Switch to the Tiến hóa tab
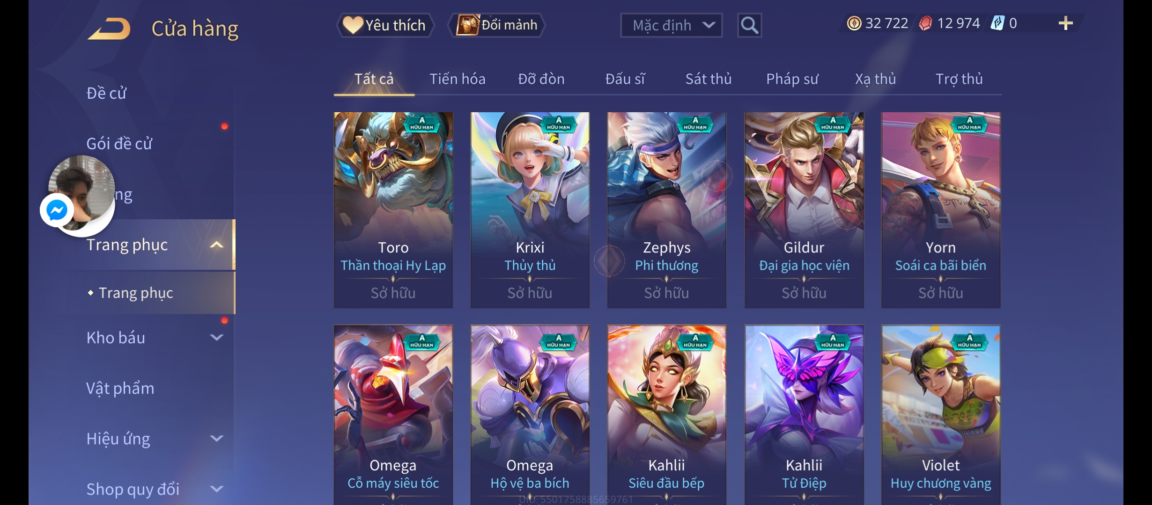Image resolution: width=1152 pixels, height=505 pixels. coord(458,79)
